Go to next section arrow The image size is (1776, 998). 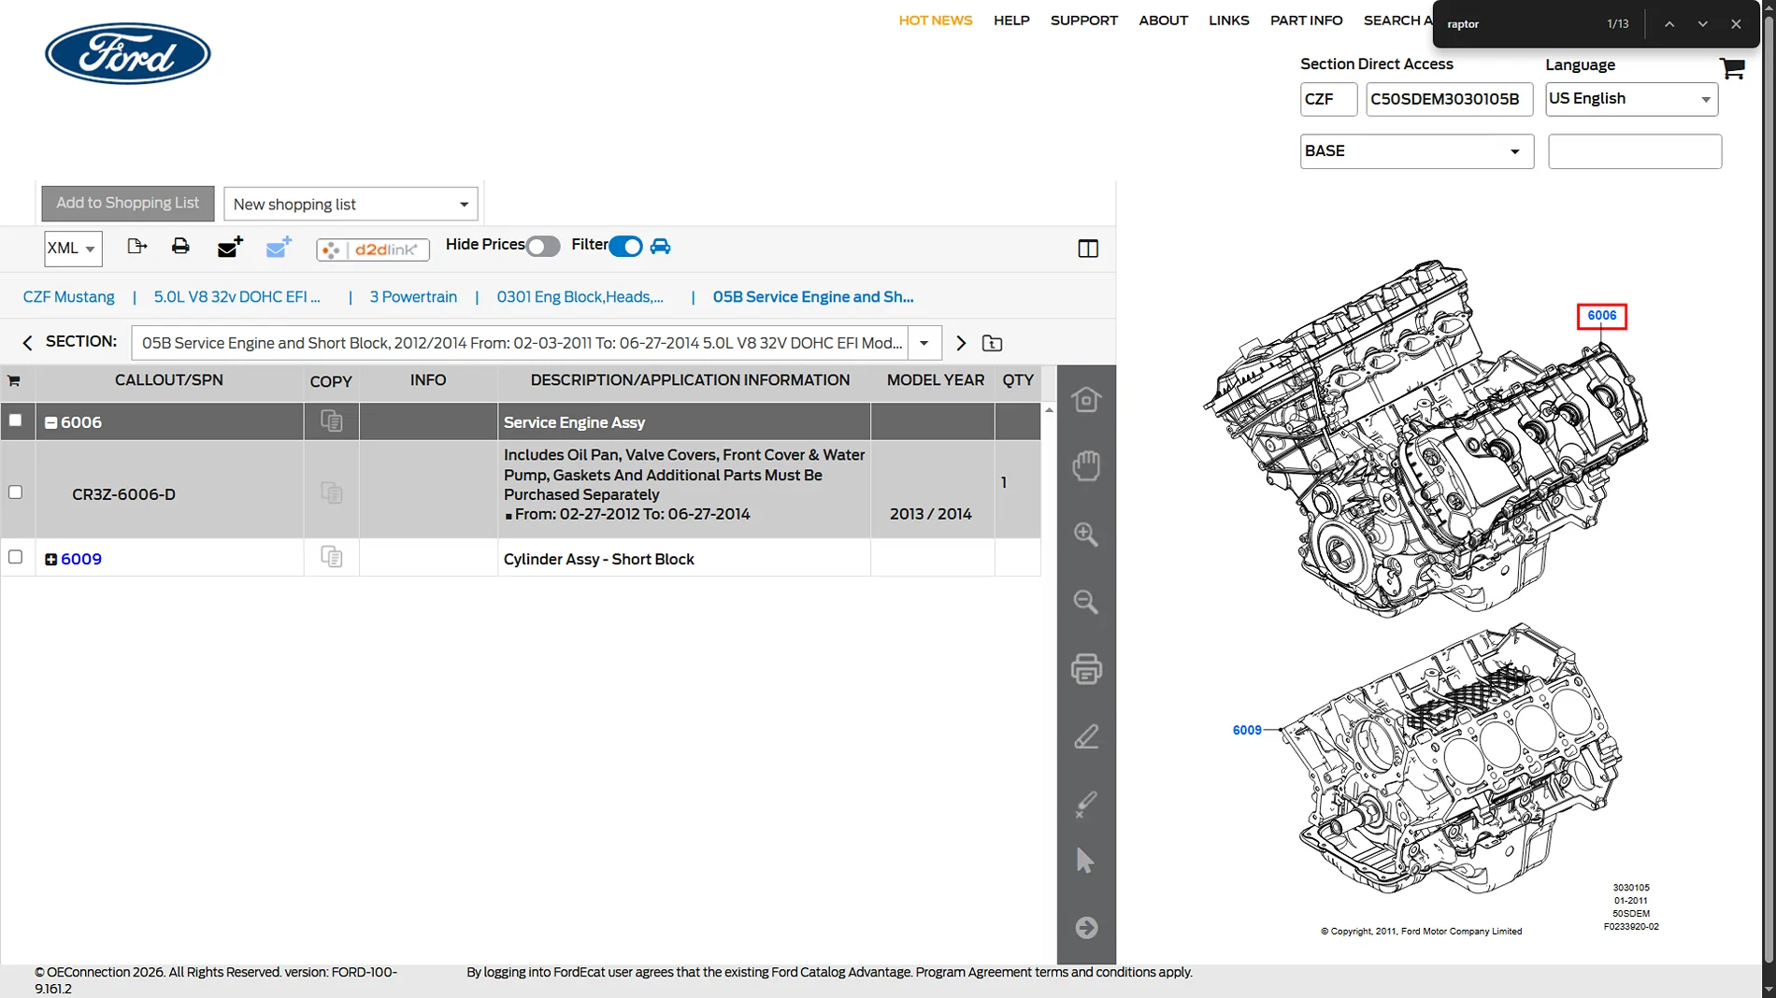click(961, 343)
